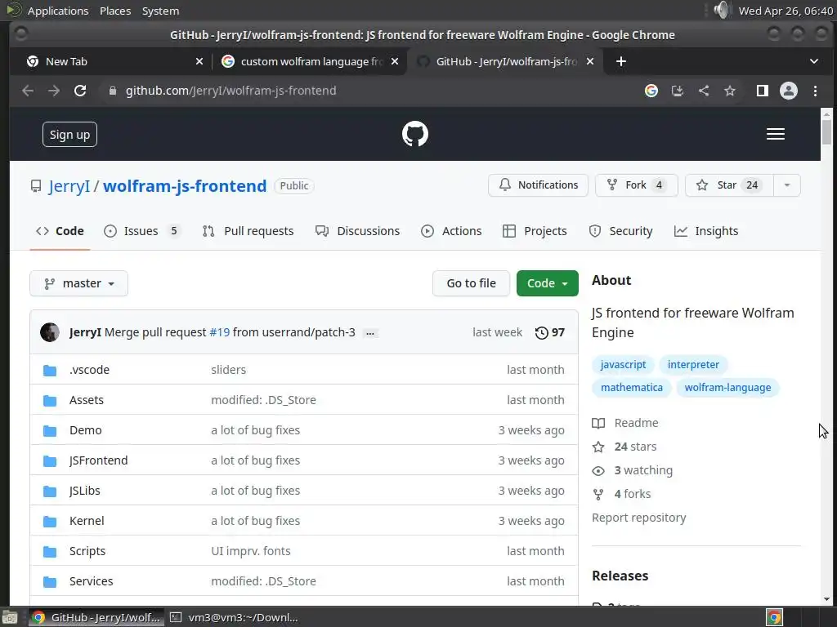
Task: Fork the repository with the Fork button
Action: (636, 185)
